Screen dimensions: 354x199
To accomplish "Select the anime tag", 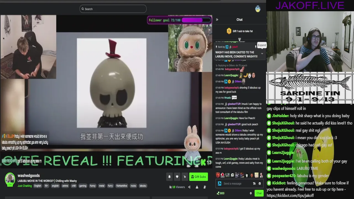I will pos(65,186).
